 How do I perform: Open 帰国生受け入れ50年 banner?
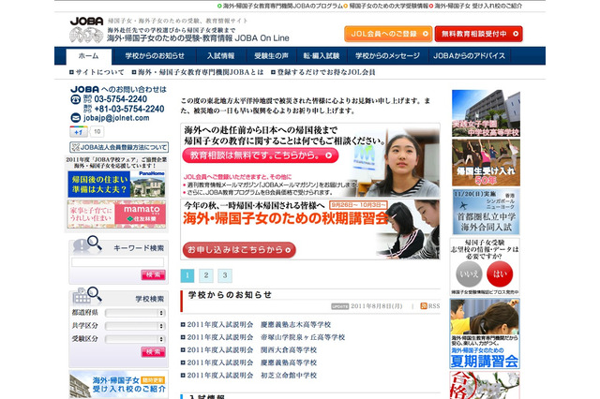(486, 163)
